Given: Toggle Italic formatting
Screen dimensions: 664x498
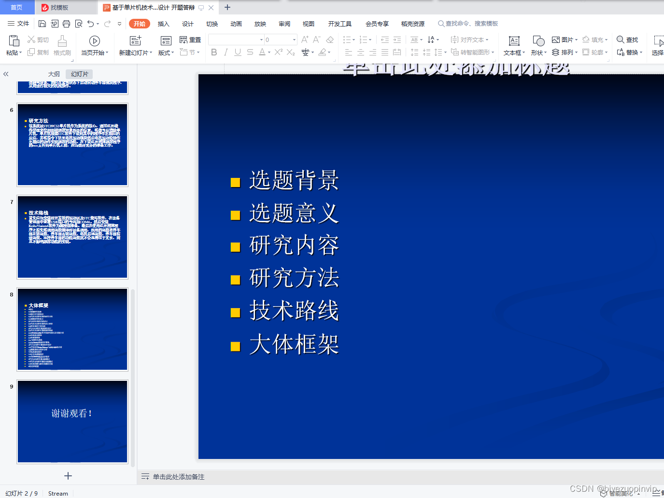Looking at the screenshot, I should (226, 52).
